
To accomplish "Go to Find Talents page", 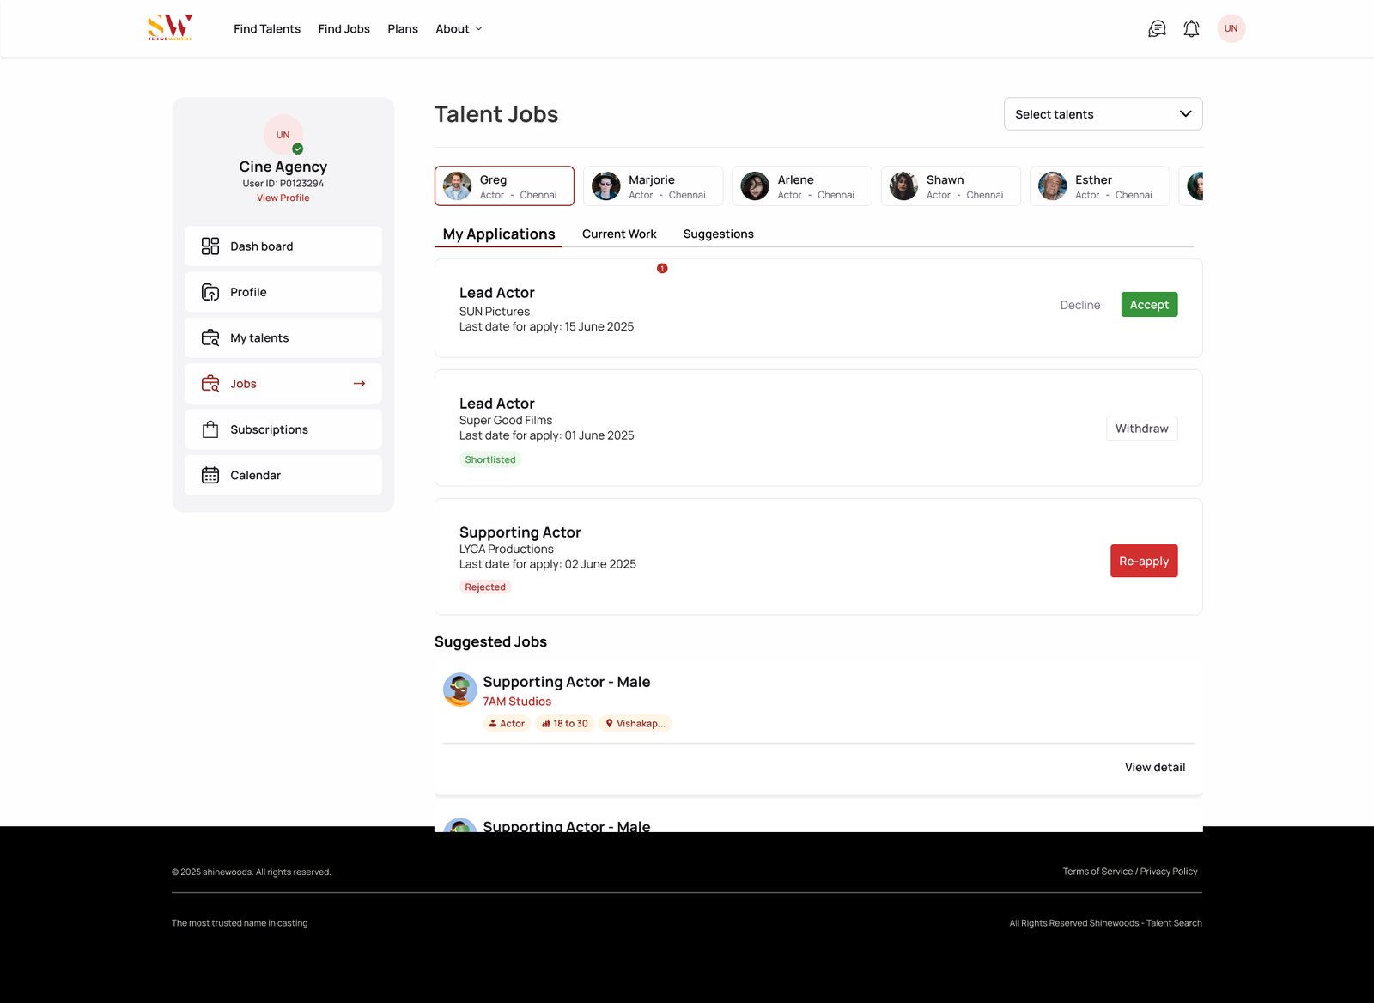I will [x=267, y=29].
